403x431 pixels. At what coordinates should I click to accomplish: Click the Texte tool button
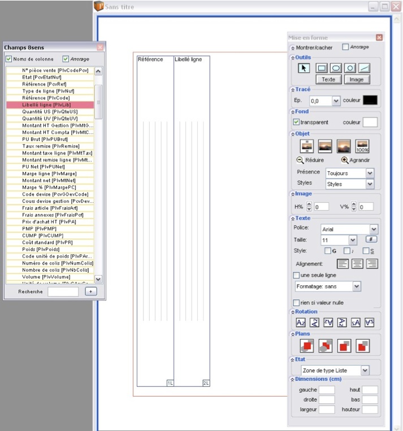pos(329,80)
